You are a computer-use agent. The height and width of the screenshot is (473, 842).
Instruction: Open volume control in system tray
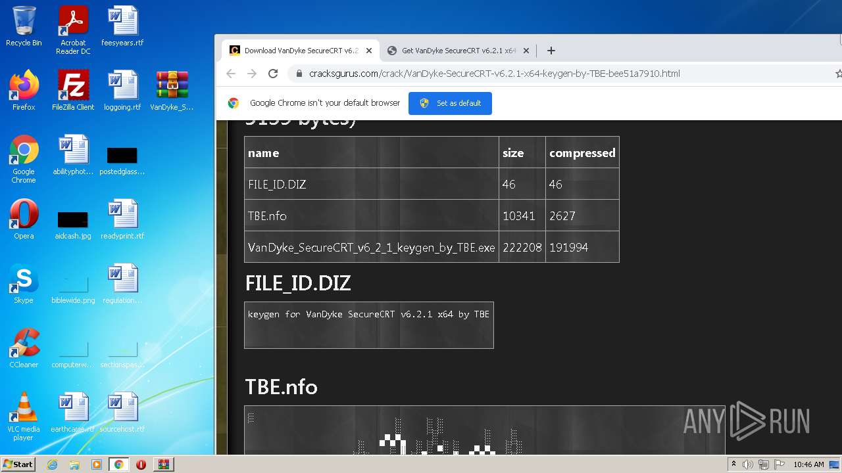pyautogui.click(x=748, y=464)
